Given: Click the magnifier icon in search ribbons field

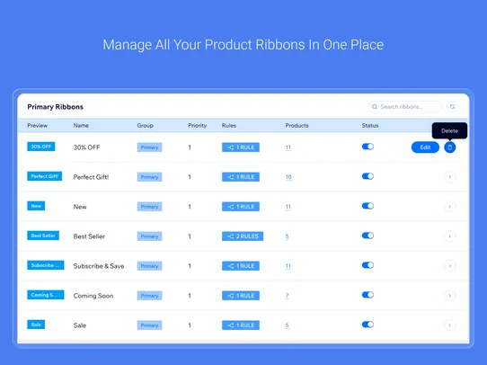Looking at the screenshot, I should (x=375, y=107).
